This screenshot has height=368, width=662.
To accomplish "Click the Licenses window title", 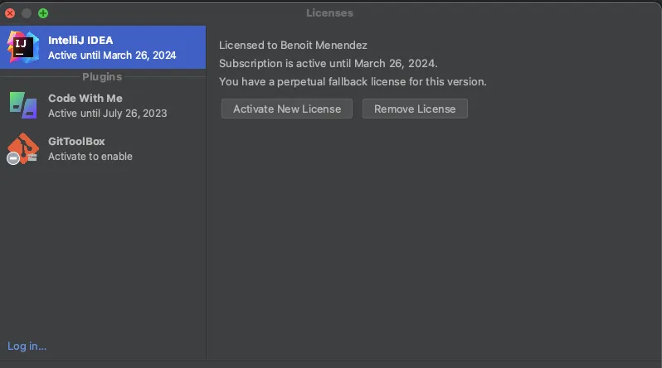I will click(x=329, y=13).
